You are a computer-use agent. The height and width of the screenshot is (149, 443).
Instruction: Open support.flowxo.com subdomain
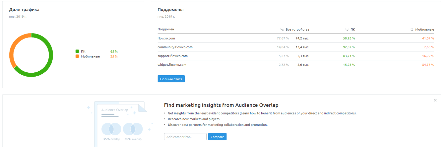[x=172, y=56]
